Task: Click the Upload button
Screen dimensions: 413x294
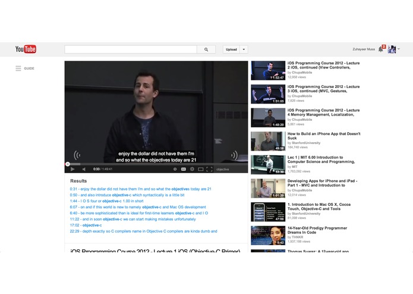Action: coord(231,49)
